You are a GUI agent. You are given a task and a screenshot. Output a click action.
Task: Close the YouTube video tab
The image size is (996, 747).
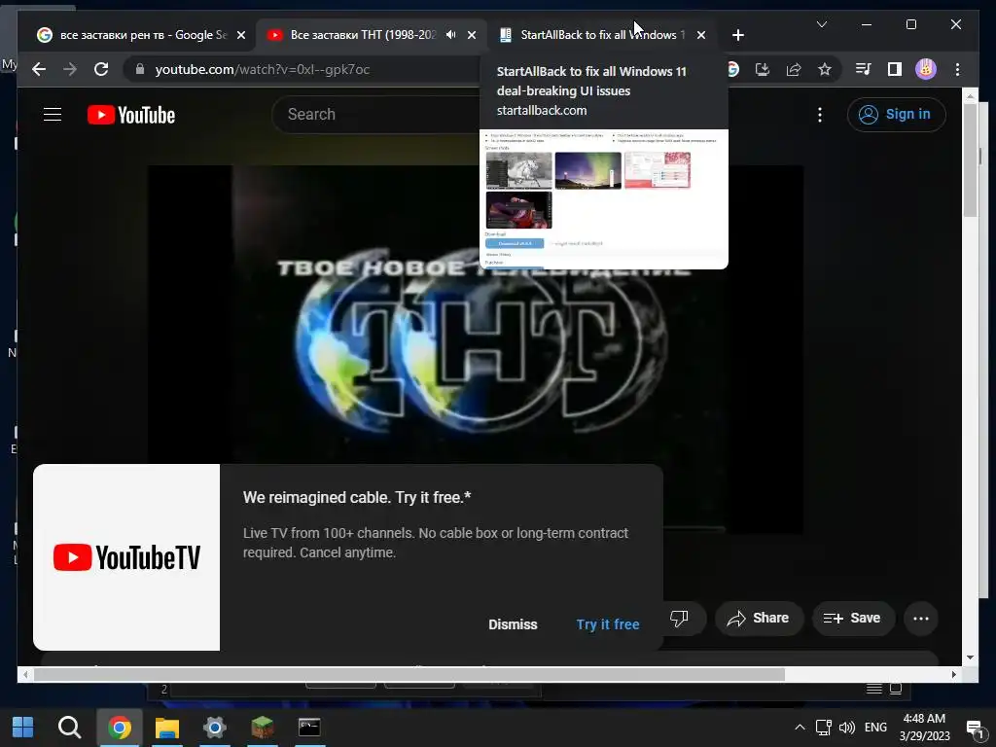[x=472, y=35]
